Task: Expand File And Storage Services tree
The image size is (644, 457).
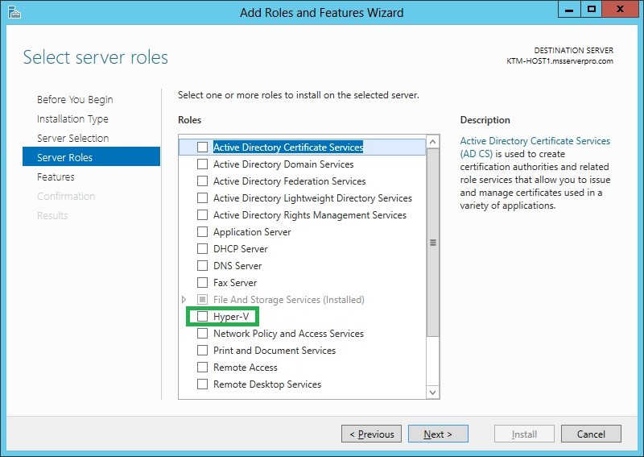Action: tap(184, 300)
